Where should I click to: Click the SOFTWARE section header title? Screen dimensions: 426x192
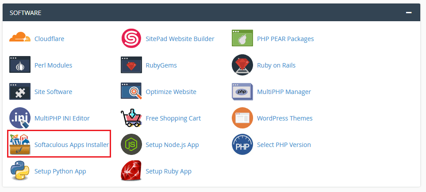(x=26, y=13)
